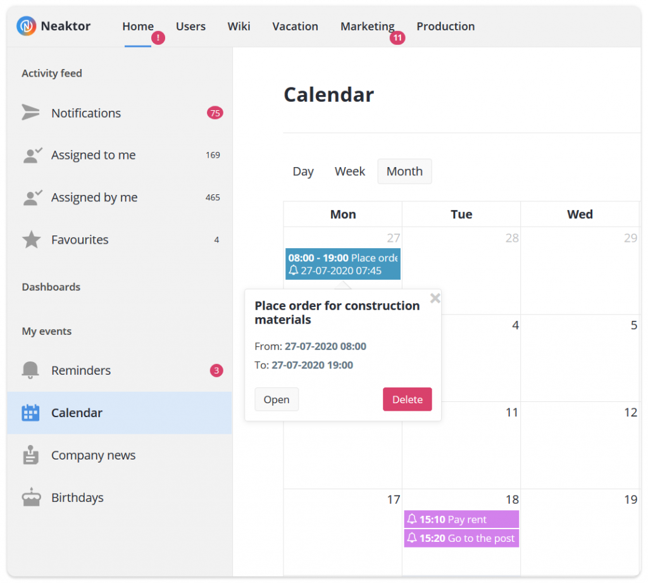Switch calendar to Week view
Image resolution: width=648 pixels, height=583 pixels.
[349, 171]
